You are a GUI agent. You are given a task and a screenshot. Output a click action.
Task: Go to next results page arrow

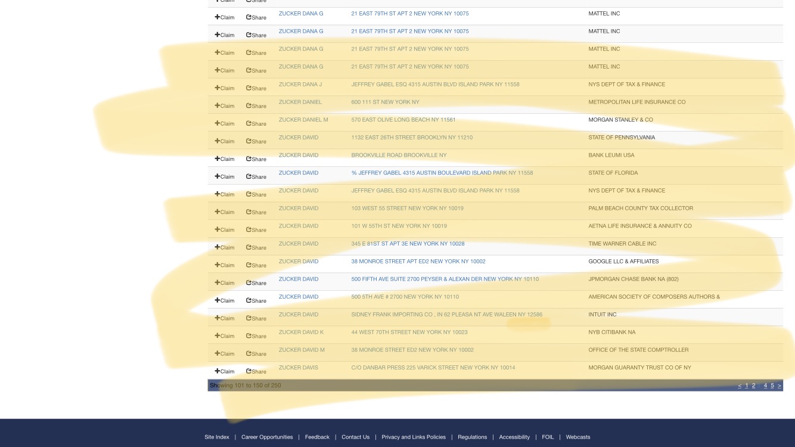point(779,386)
